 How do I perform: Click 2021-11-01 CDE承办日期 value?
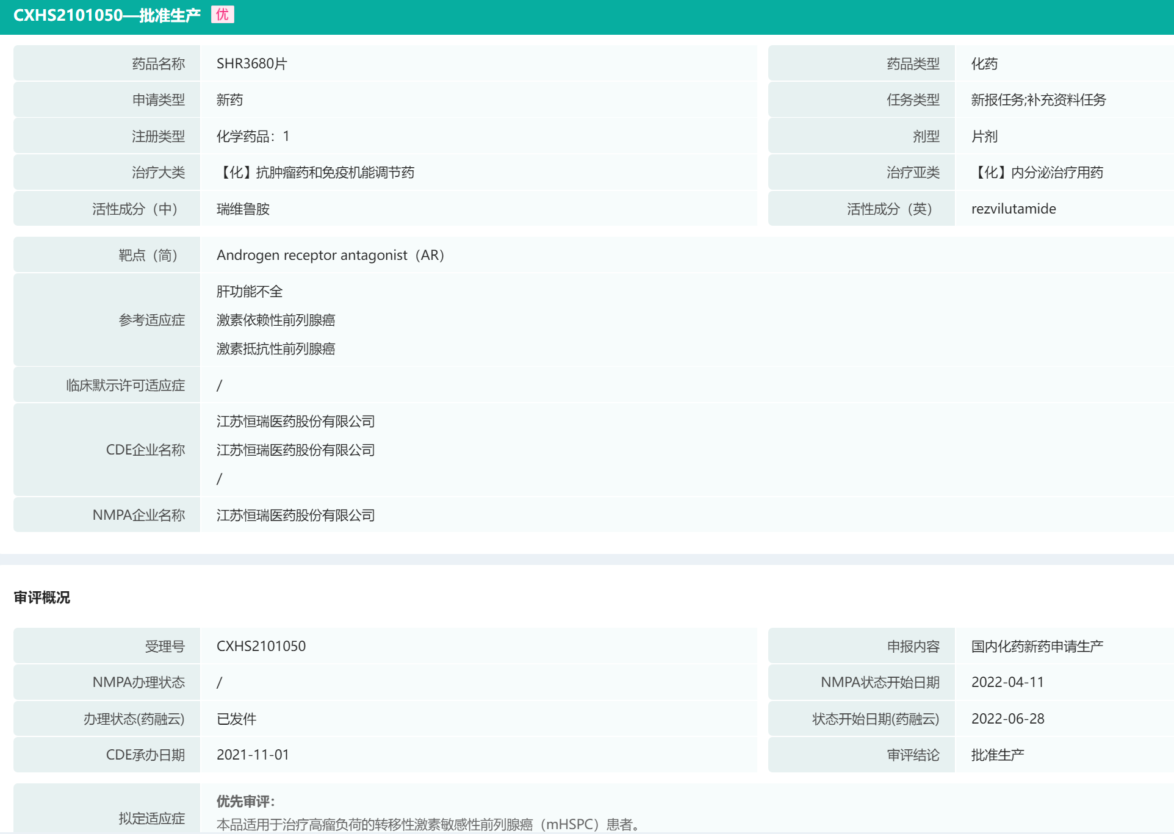point(253,755)
